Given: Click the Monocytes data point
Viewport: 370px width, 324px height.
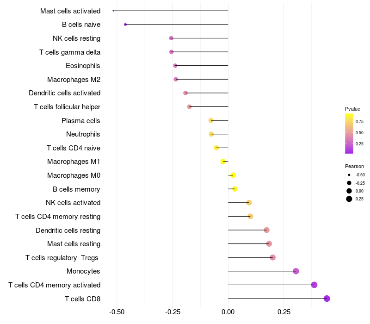Looking at the screenshot, I should (296, 271).
